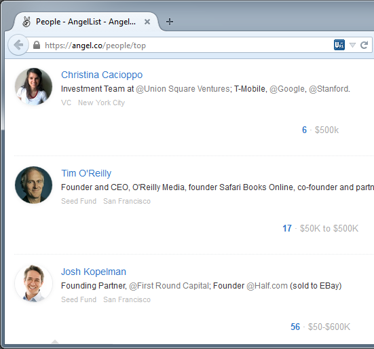Open the @Google link in Christina's bio
The height and width of the screenshot is (349, 374).
coord(287,89)
